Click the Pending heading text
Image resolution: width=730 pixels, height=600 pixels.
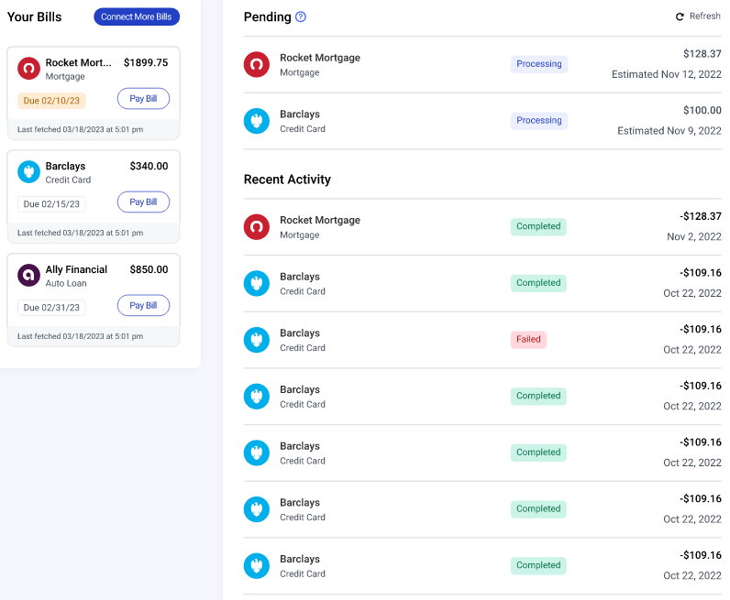[268, 17]
